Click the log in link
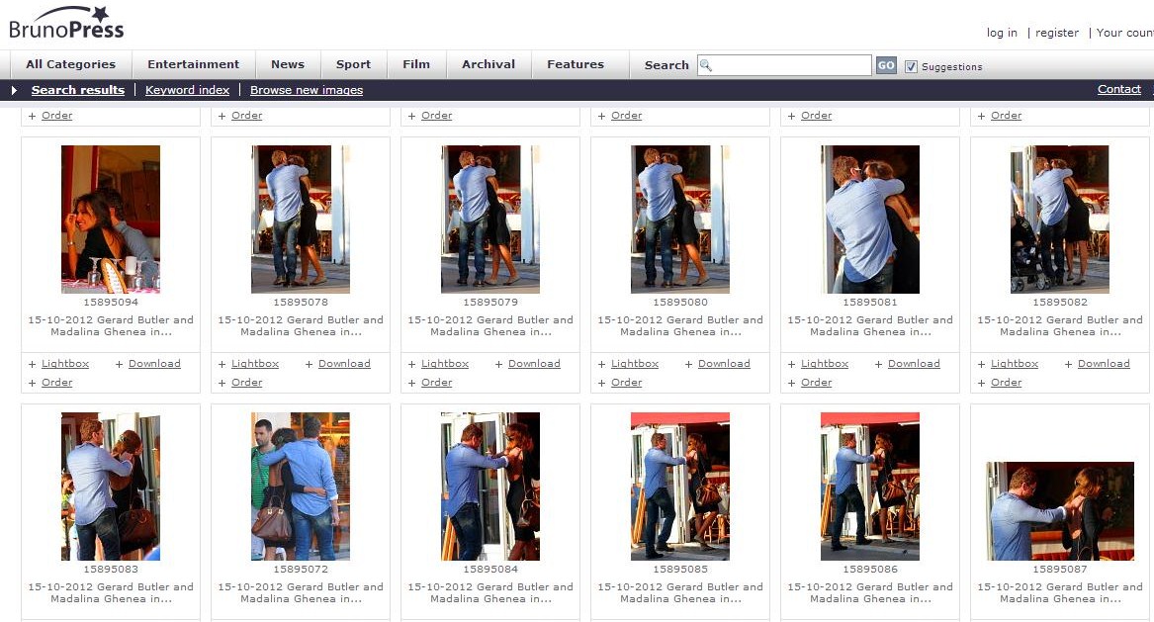 (1002, 33)
